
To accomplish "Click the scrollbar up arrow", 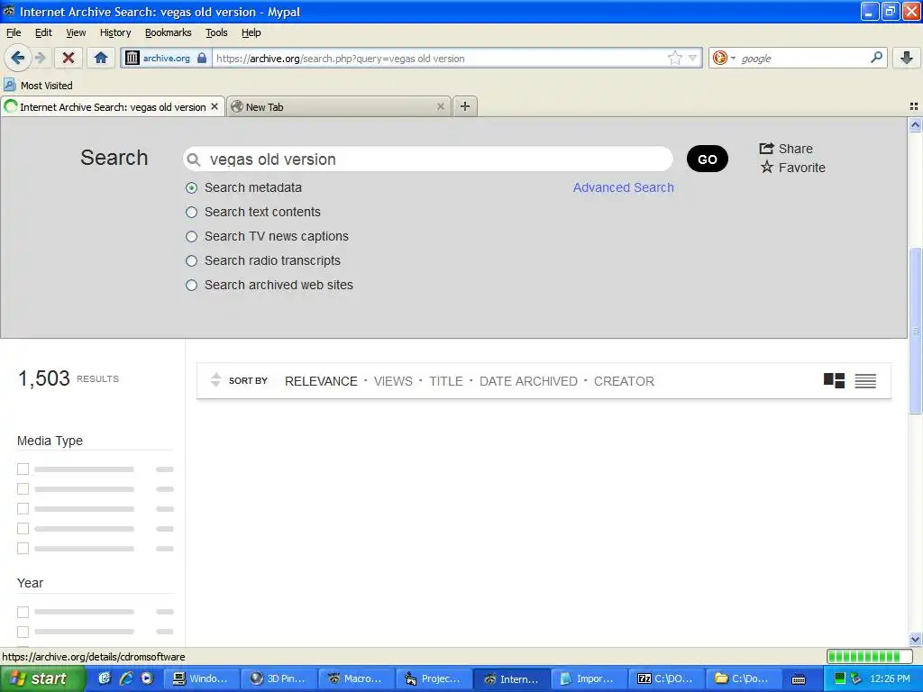I will (915, 124).
